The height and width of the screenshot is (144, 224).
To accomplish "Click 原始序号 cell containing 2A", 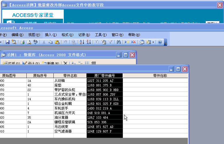I will (x=40, y=122).
